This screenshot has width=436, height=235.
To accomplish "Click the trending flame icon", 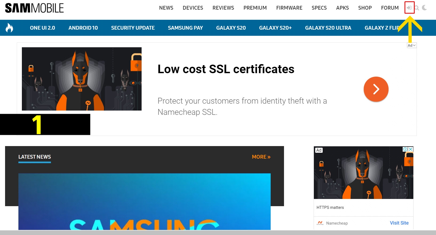I will coord(9,28).
